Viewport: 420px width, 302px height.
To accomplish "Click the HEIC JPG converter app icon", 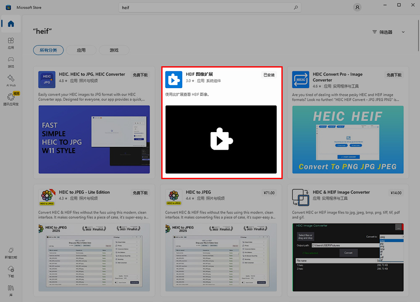I will pyautogui.click(x=47, y=79).
